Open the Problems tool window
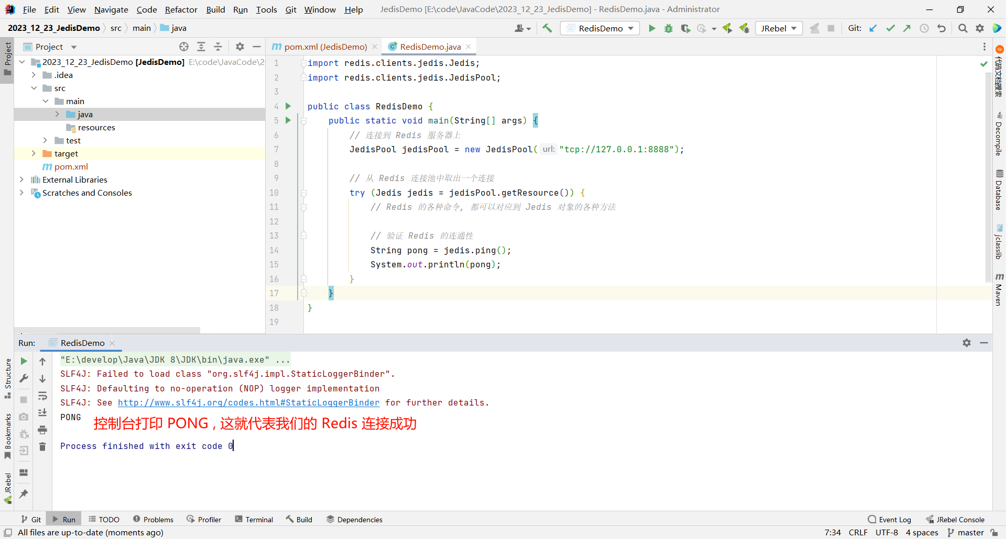The image size is (1006, 539). (153, 519)
